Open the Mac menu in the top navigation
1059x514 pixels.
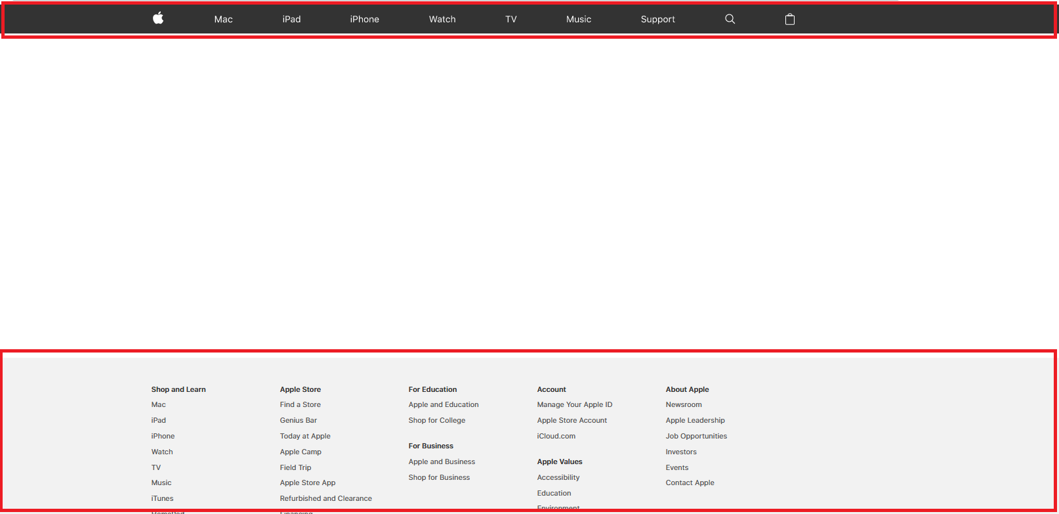pos(223,19)
